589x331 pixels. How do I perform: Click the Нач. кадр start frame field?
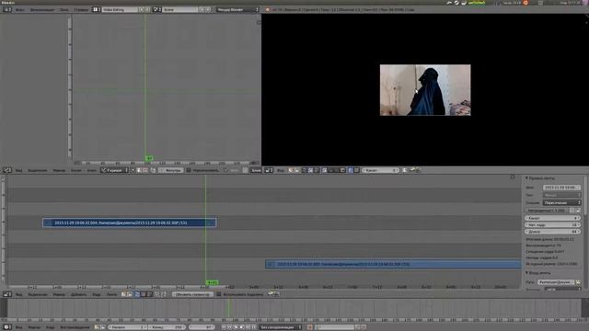click(552, 224)
